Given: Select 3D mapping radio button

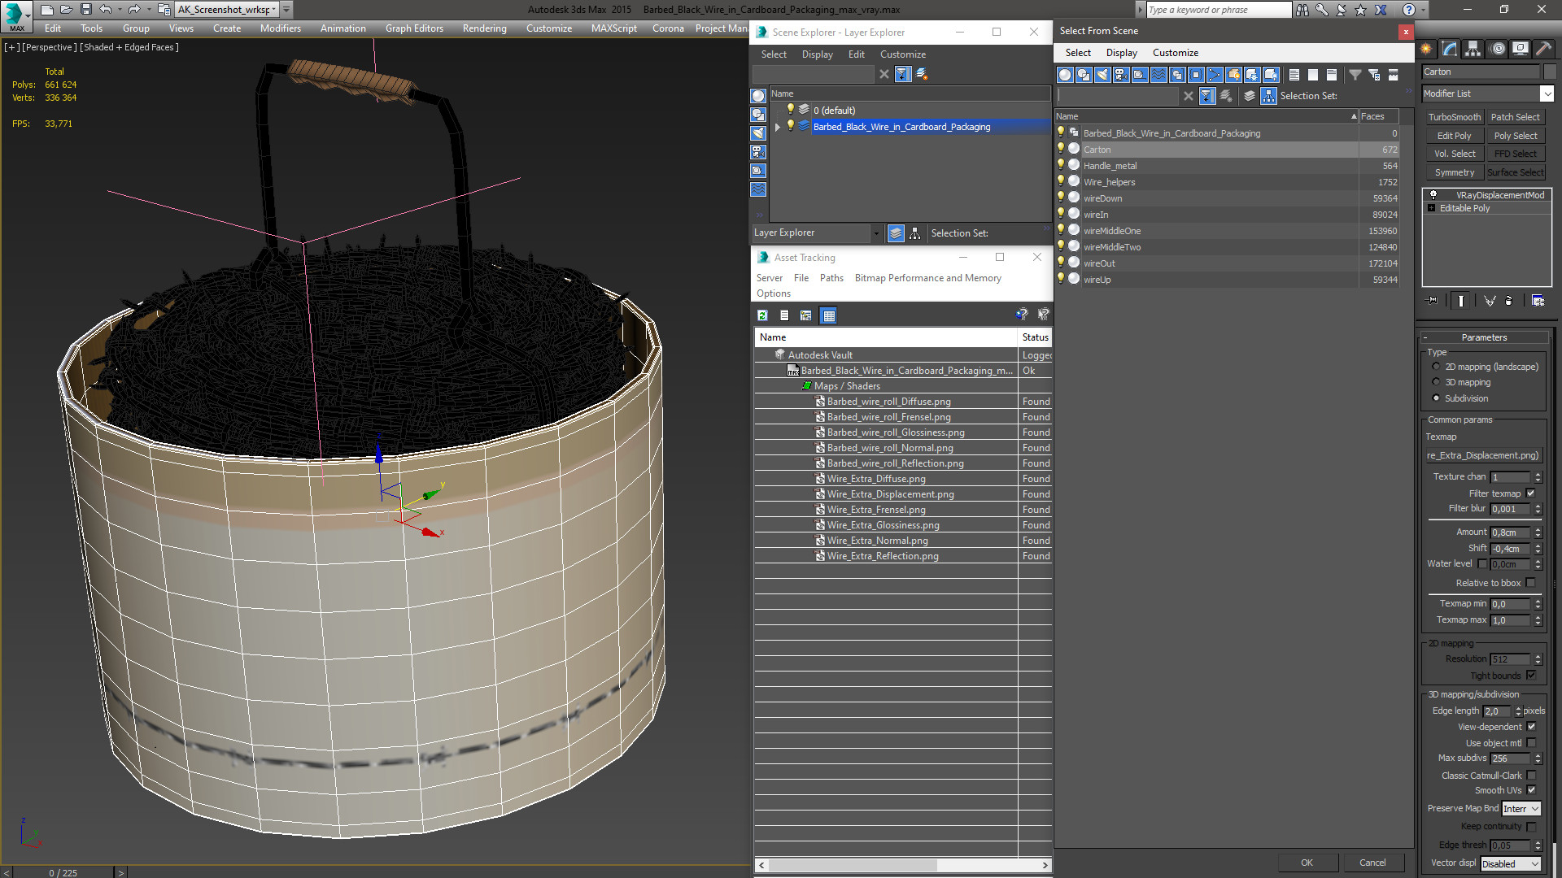Looking at the screenshot, I should click(x=1436, y=383).
